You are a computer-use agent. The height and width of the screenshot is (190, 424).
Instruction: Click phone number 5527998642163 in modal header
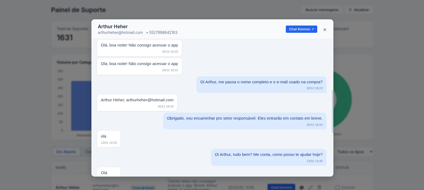(x=163, y=33)
